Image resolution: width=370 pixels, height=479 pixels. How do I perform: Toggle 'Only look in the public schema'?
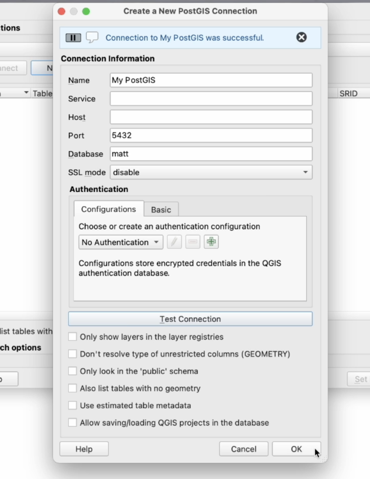[x=73, y=371]
